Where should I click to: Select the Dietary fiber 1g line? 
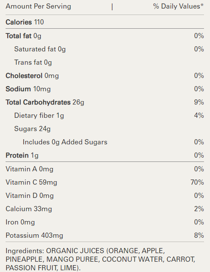click(105, 116)
